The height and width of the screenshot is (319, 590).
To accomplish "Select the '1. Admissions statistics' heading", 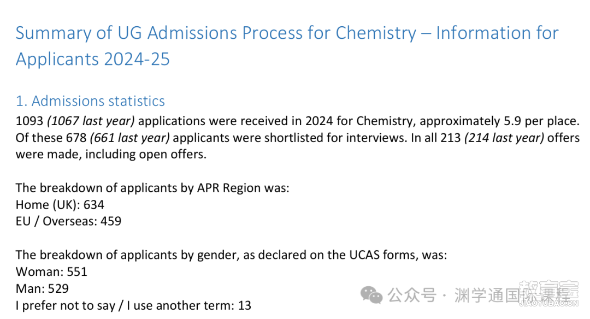I will [x=90, y=101].
